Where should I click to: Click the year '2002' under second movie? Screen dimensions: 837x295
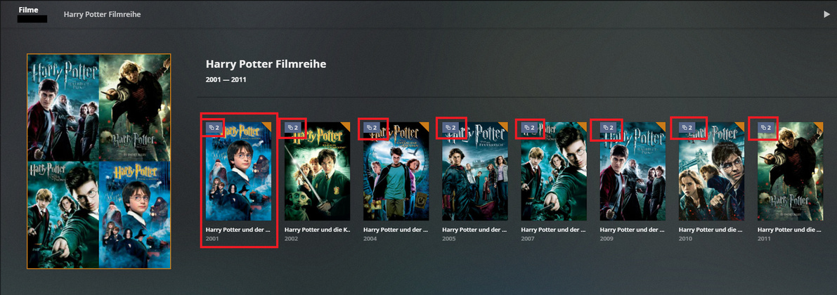[291, 239]
